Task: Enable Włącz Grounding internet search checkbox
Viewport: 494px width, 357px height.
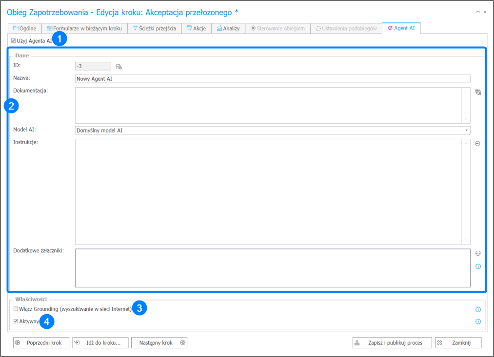Action: [16, 309]
